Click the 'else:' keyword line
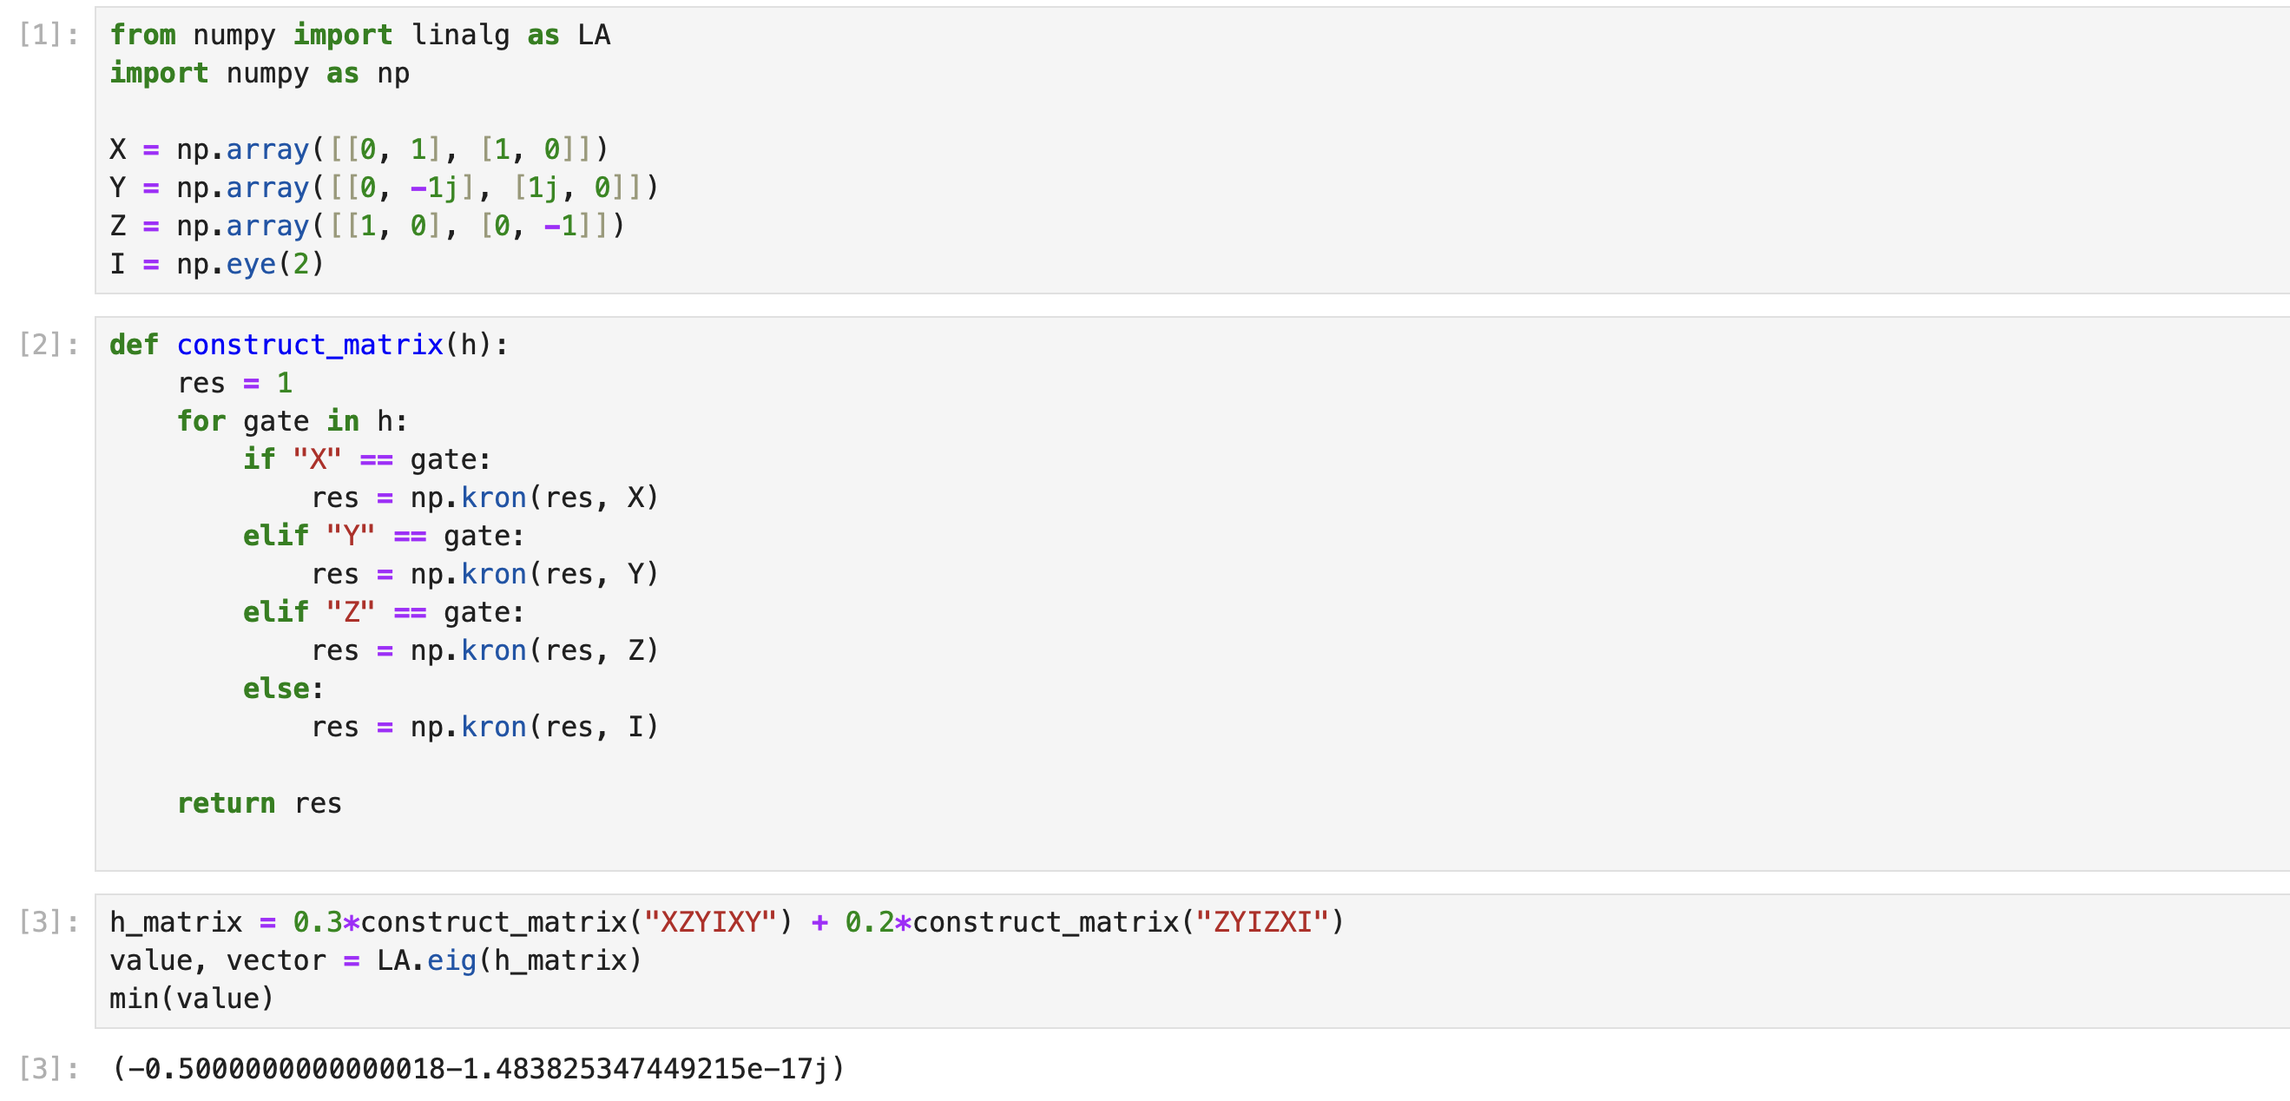Image resolution: width=2290 pixels, height=1101 pixels. coord(283,689)
